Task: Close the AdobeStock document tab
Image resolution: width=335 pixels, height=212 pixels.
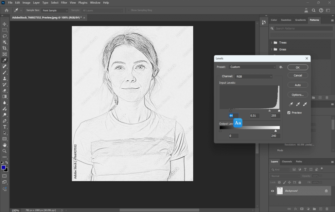Action: 84,18
